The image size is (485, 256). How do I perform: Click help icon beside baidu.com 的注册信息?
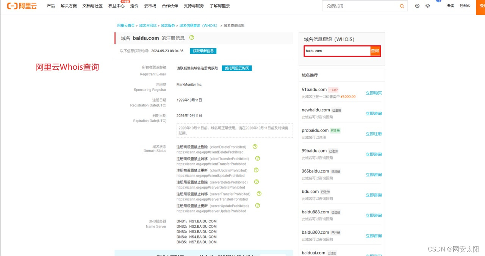coord(192,37)
